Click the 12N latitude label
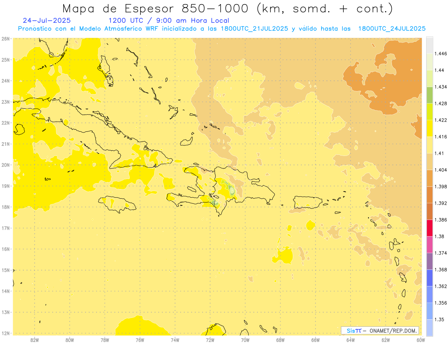This screenshot has height=345, width=447. pyautogui.click(x=5, y=333)
